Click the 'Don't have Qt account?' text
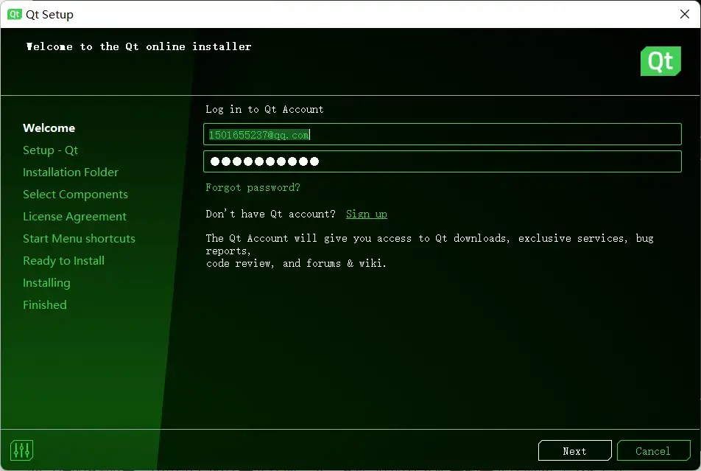This screenshot has width=701, height=471. [270, 214]
